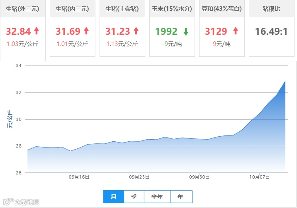
Task: Click the 元/公斤 y-axis title
Action: (x=10, y=119)
